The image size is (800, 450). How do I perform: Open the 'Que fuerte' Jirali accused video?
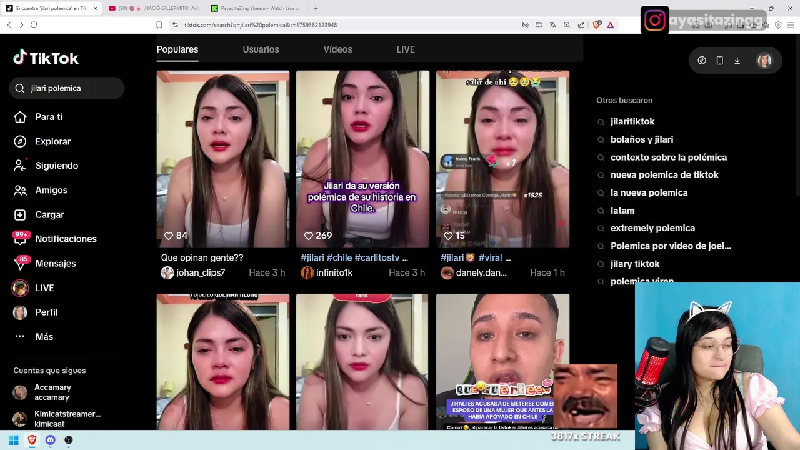502,362
